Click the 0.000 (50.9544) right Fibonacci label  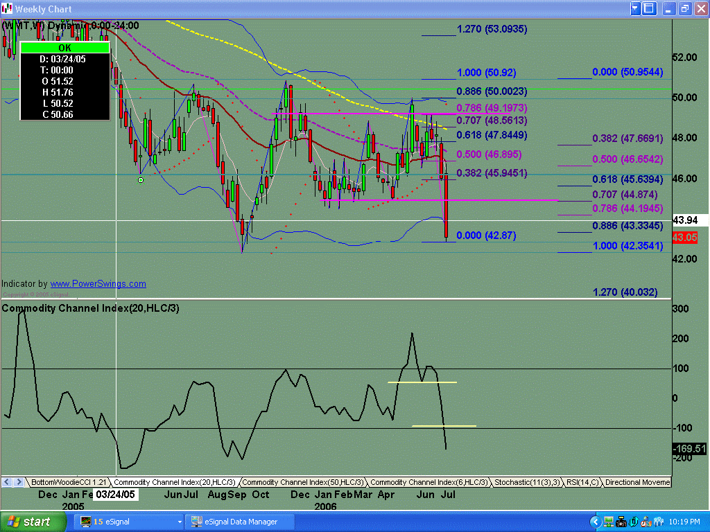click(x=627, y=72)
